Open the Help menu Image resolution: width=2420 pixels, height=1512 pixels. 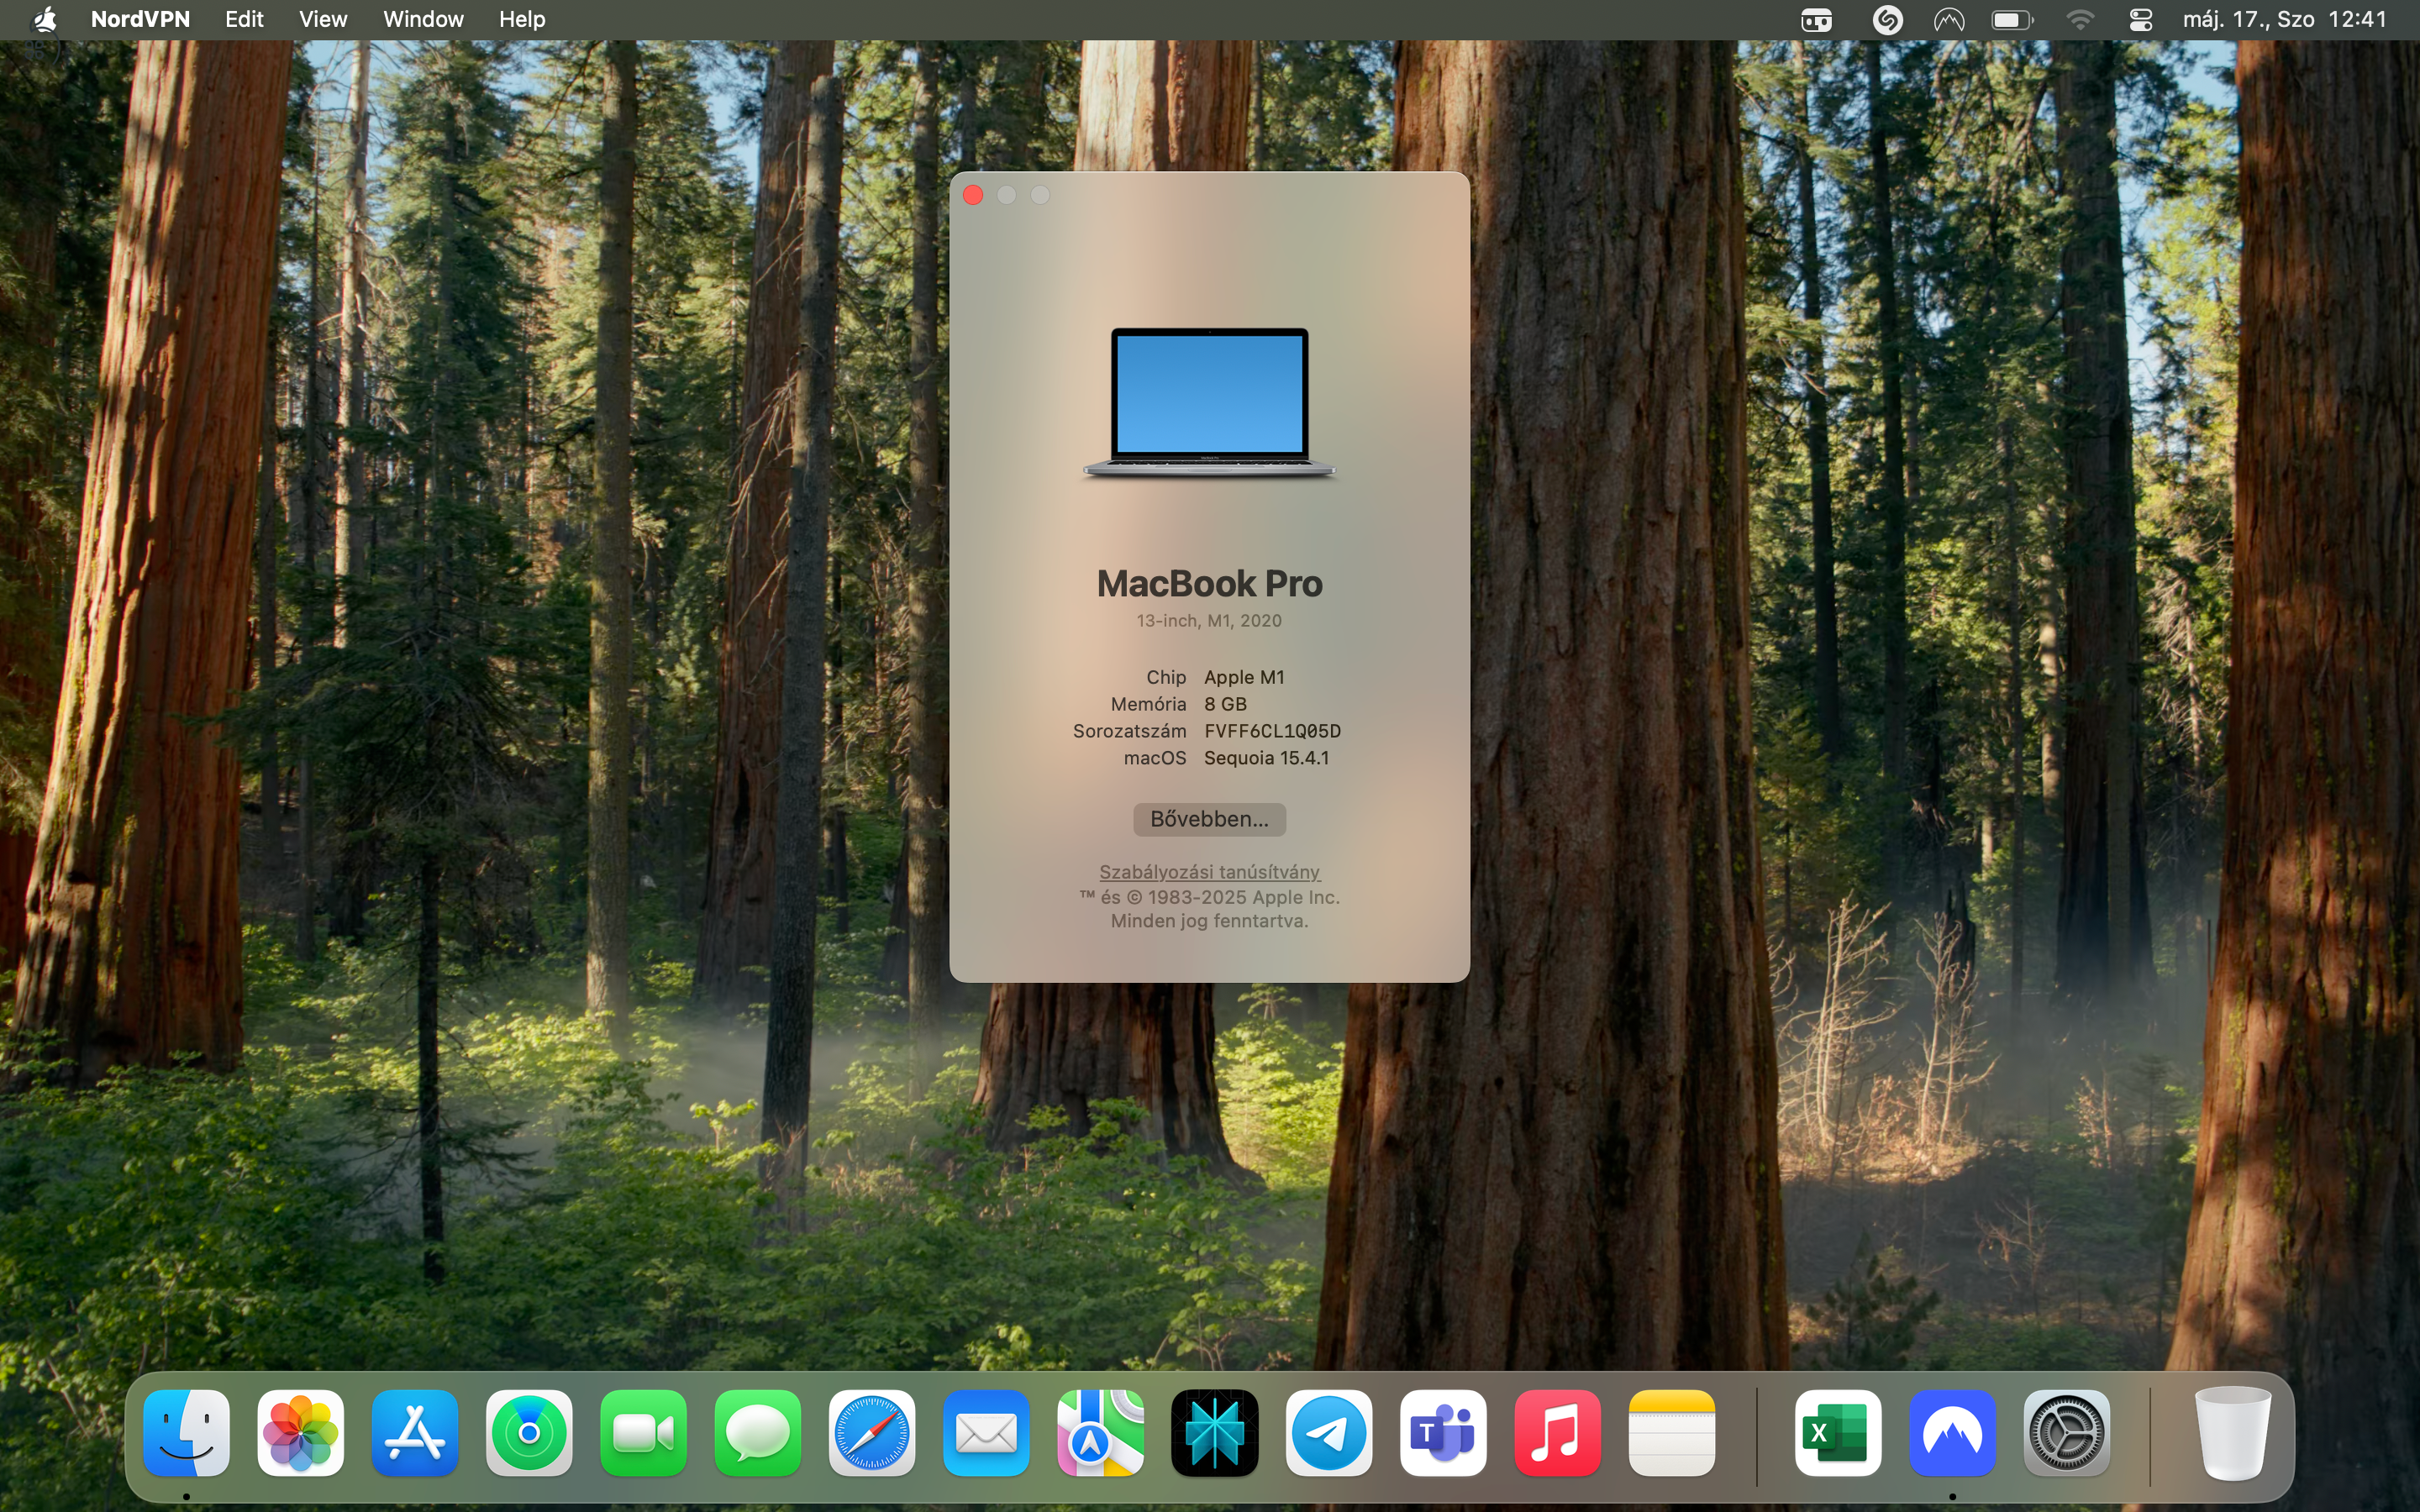[x=522, y=19]
